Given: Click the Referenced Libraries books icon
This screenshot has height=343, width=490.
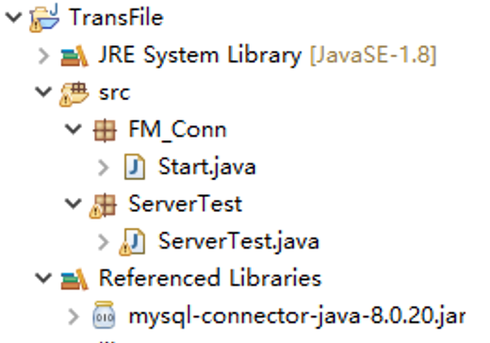Looking at the screenshot, I should tap(74, 279).
